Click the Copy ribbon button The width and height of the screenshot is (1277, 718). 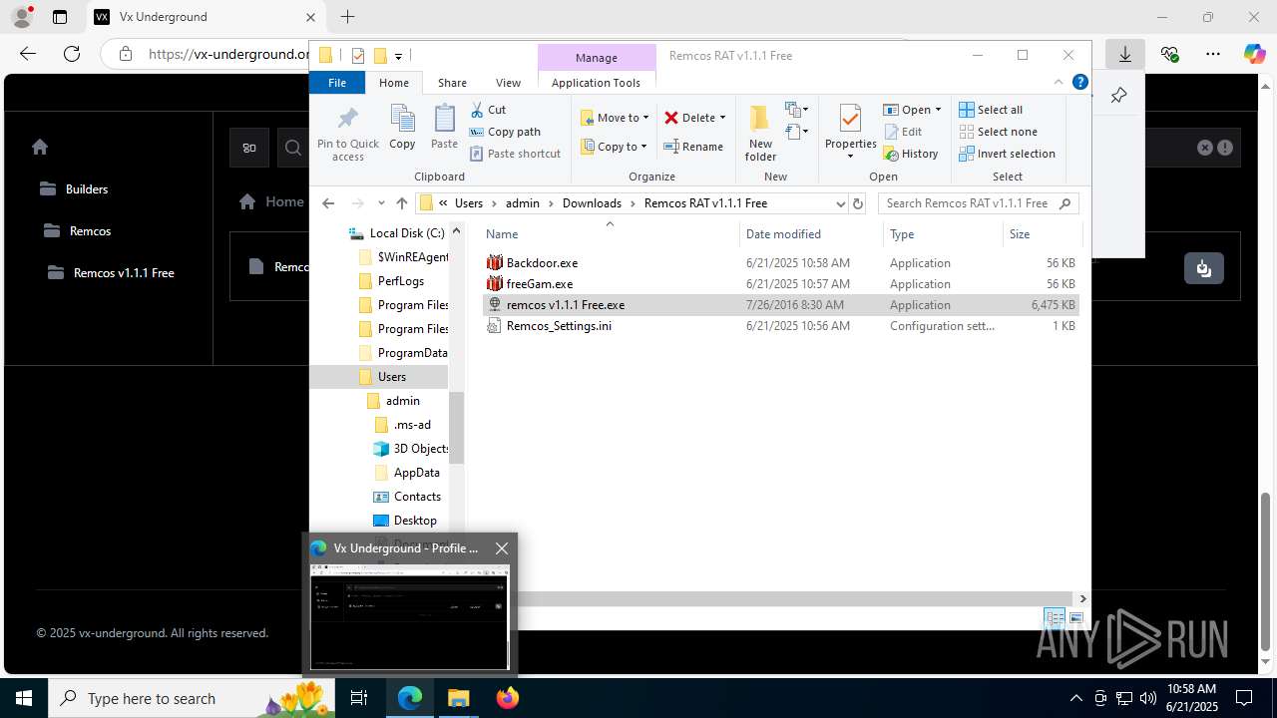tap(402, 127)
